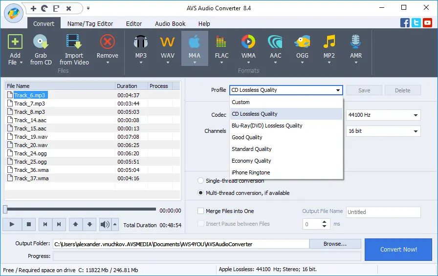Screen dimensions: 438x276
Task: Click the quick-access remove X icon
Action: point(68,8)
